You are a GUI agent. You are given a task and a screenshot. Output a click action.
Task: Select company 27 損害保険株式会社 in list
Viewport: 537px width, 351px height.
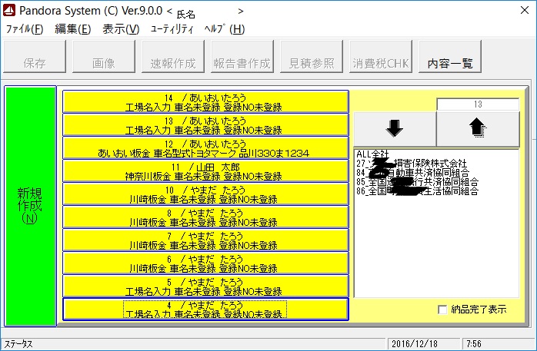(x=412, y=164)
